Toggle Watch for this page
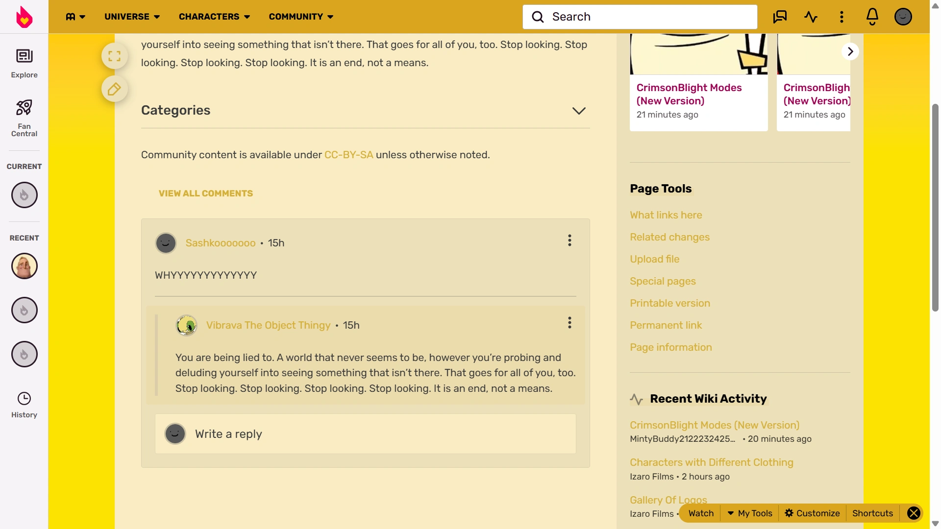 [700, 513]
